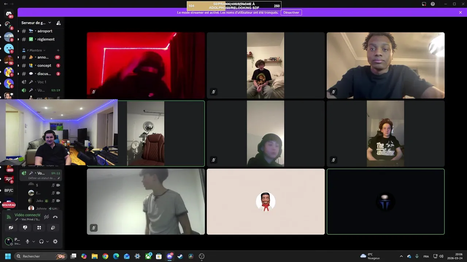Open the RP server with 7 badge
The image size is (467, 262).
click(9, 179)
